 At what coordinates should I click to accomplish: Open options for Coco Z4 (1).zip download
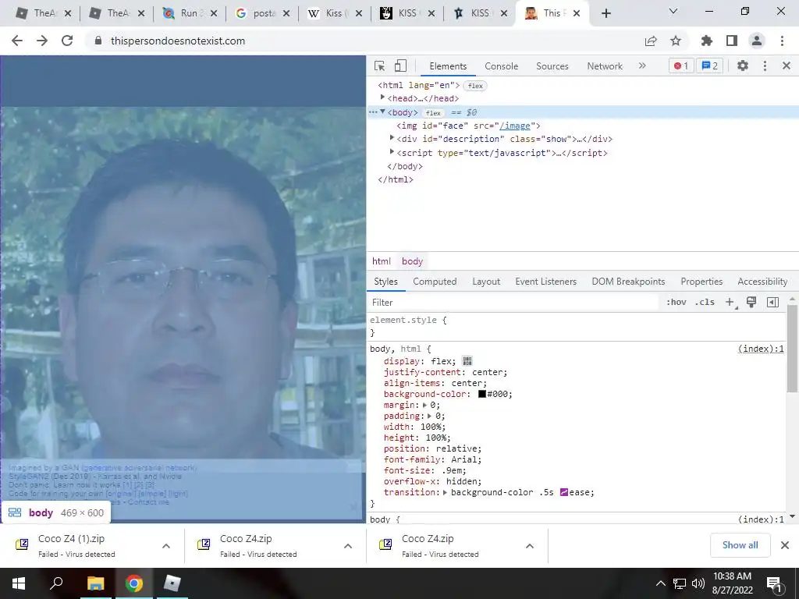[x=166, y=546]
